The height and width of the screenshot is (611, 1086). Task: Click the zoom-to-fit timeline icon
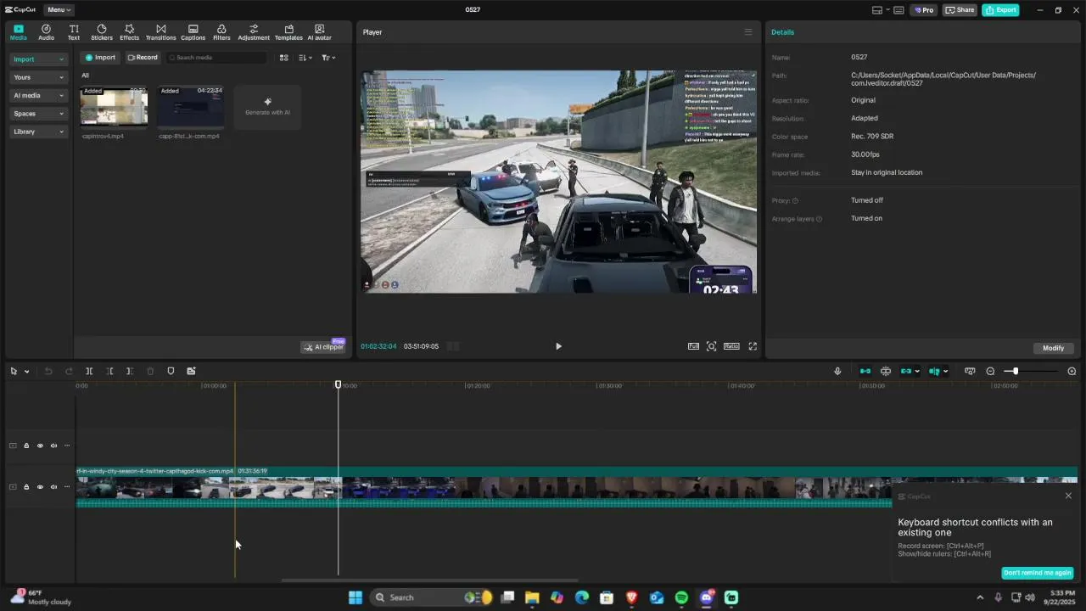pyautogui.click(x=970, y=371)
